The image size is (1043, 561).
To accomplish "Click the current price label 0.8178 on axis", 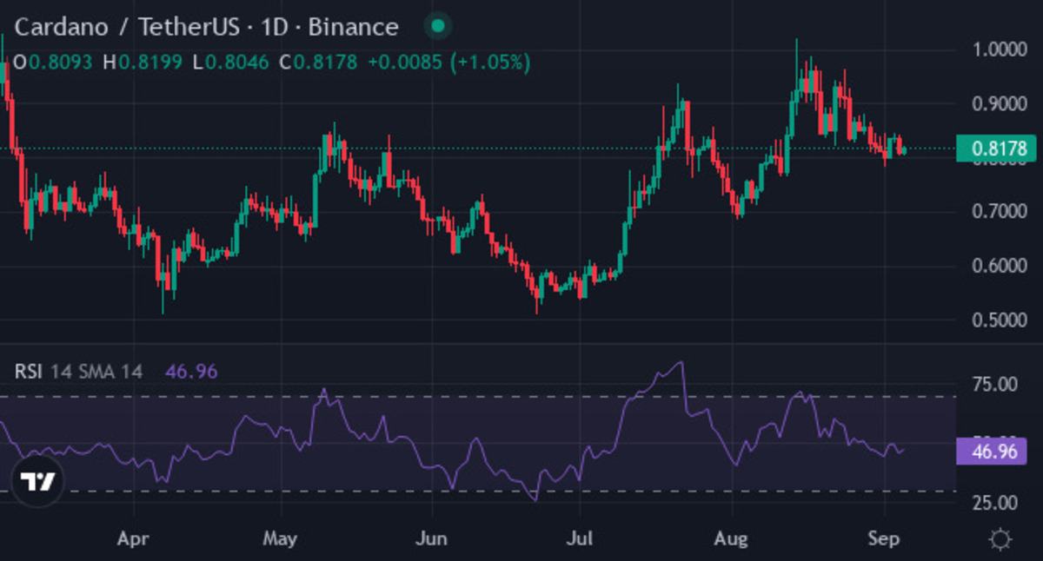I will tap(996, 148).
